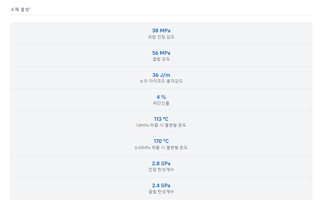Select the 170 °C value

coord(161,141)
